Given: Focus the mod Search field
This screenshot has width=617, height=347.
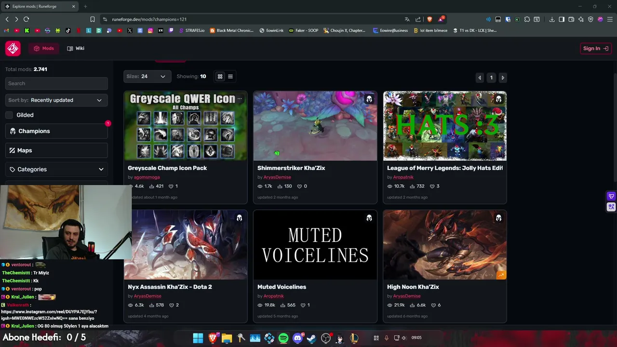Looking at the screenshot, I should click(x=56, y=83).
